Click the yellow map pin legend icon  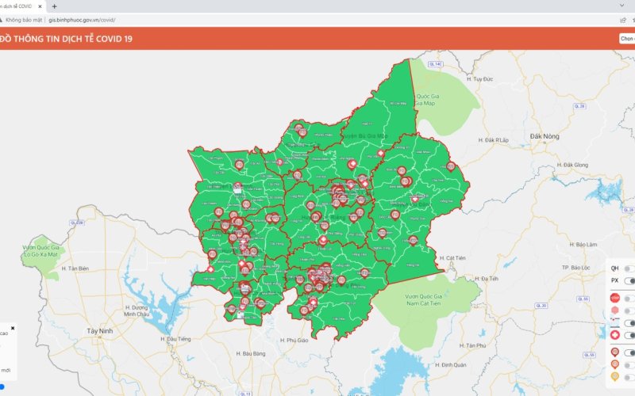click(x=615, y=376)
